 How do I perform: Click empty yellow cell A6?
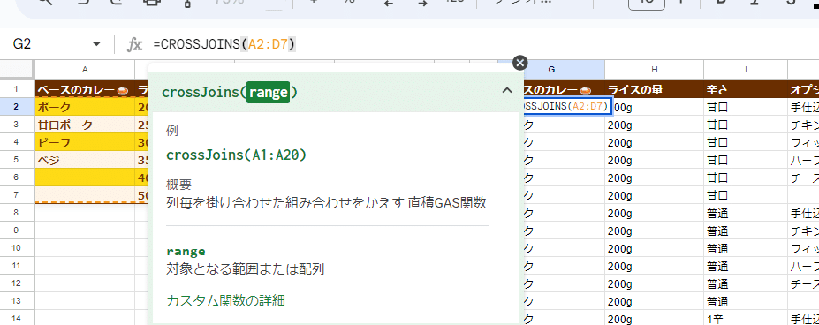click(x=85, y=178)
